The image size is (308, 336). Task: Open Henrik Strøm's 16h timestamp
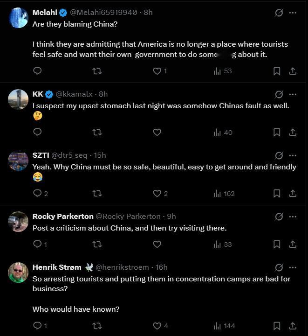pos(161,267)
